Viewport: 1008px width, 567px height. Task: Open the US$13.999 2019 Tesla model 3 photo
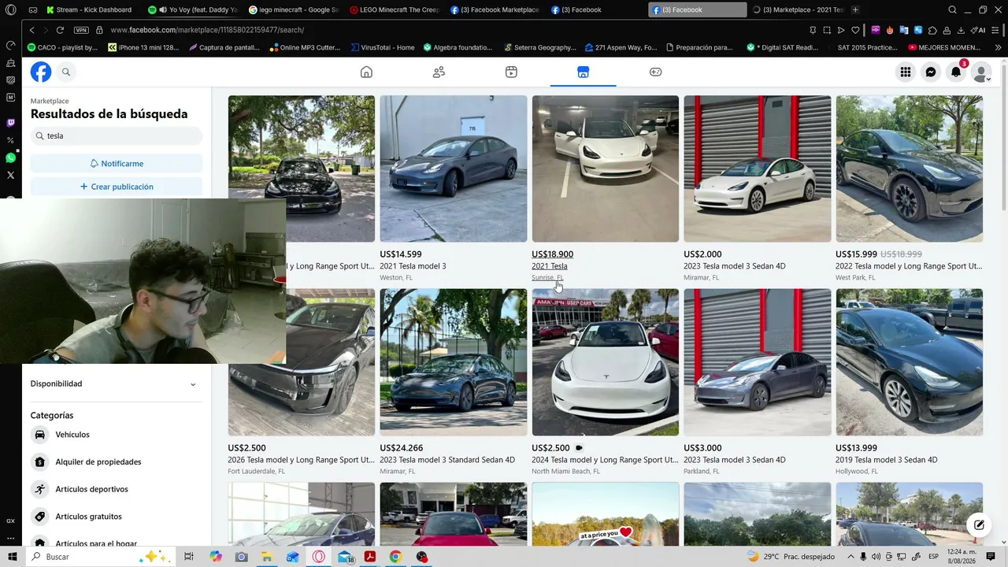pyautogui.click(x=909, y=362)
